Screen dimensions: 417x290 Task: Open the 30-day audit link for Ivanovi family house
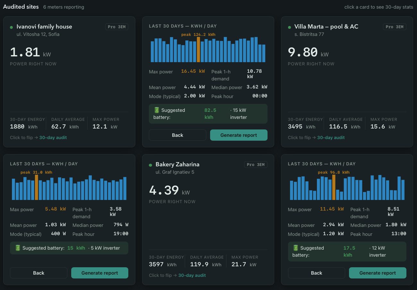[53, 137]
